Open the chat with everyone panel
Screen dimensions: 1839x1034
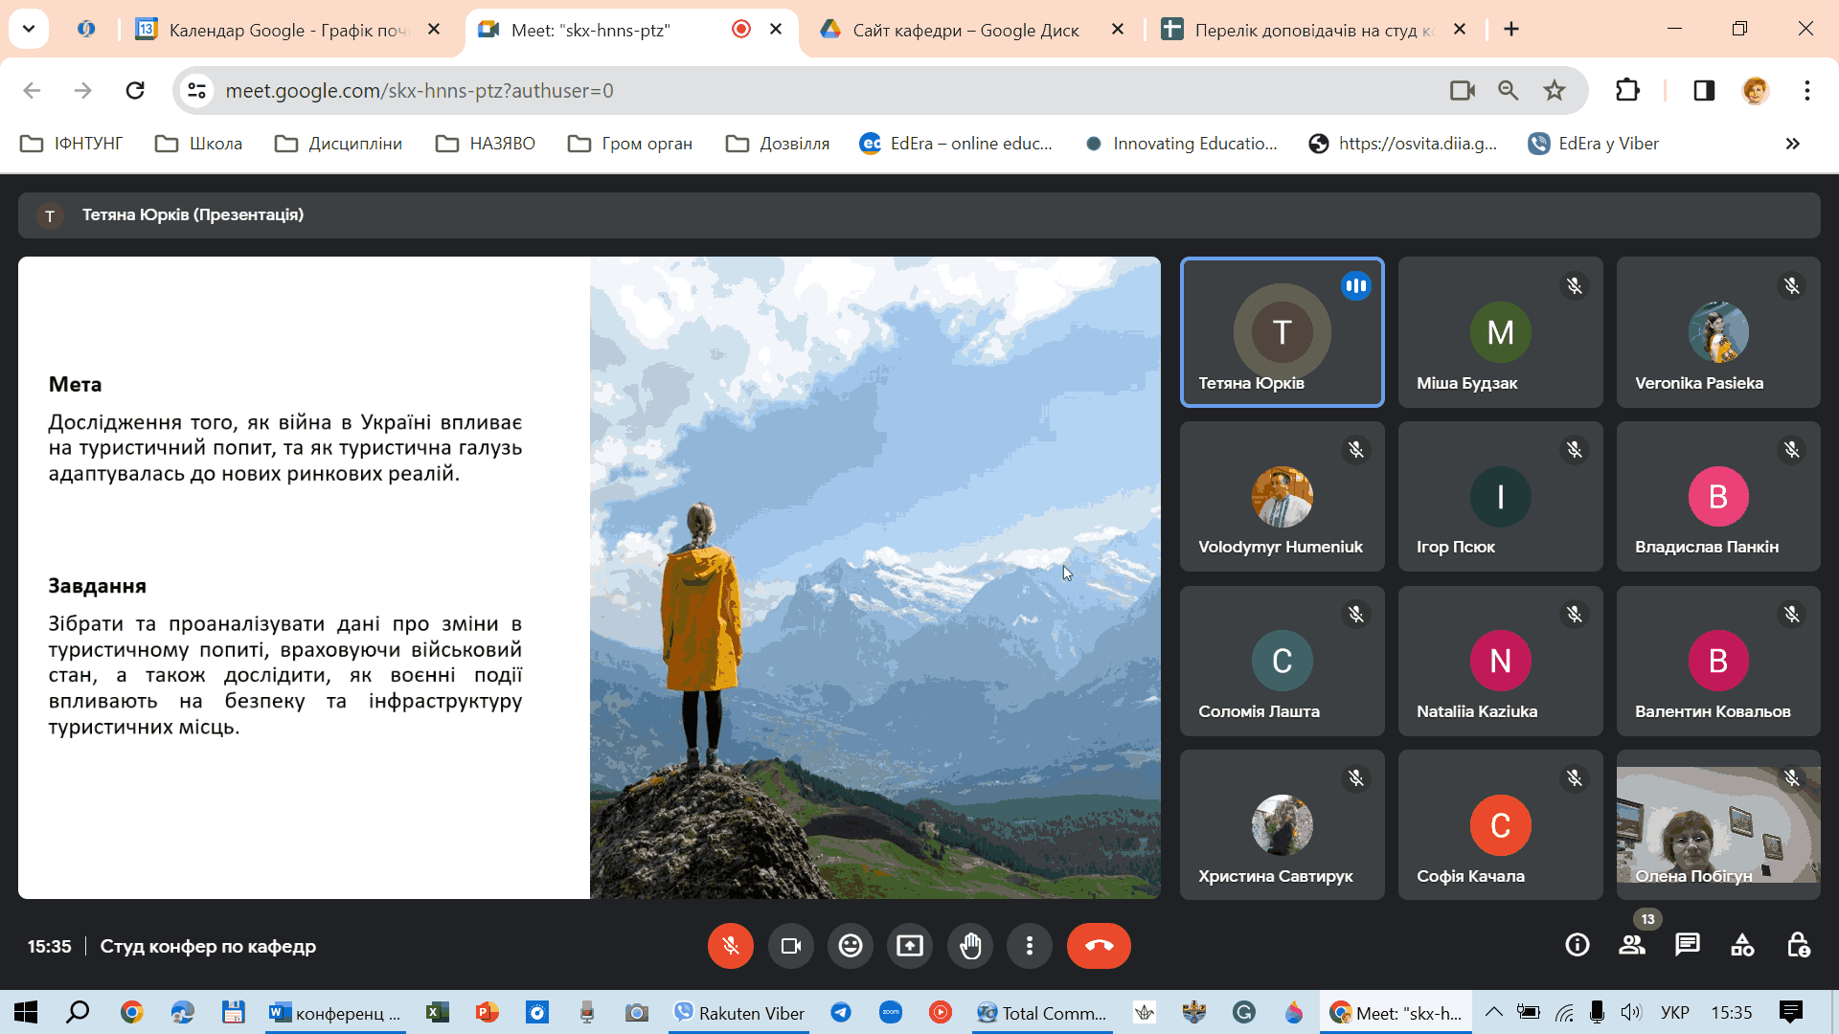click(x=1688, y=946)
